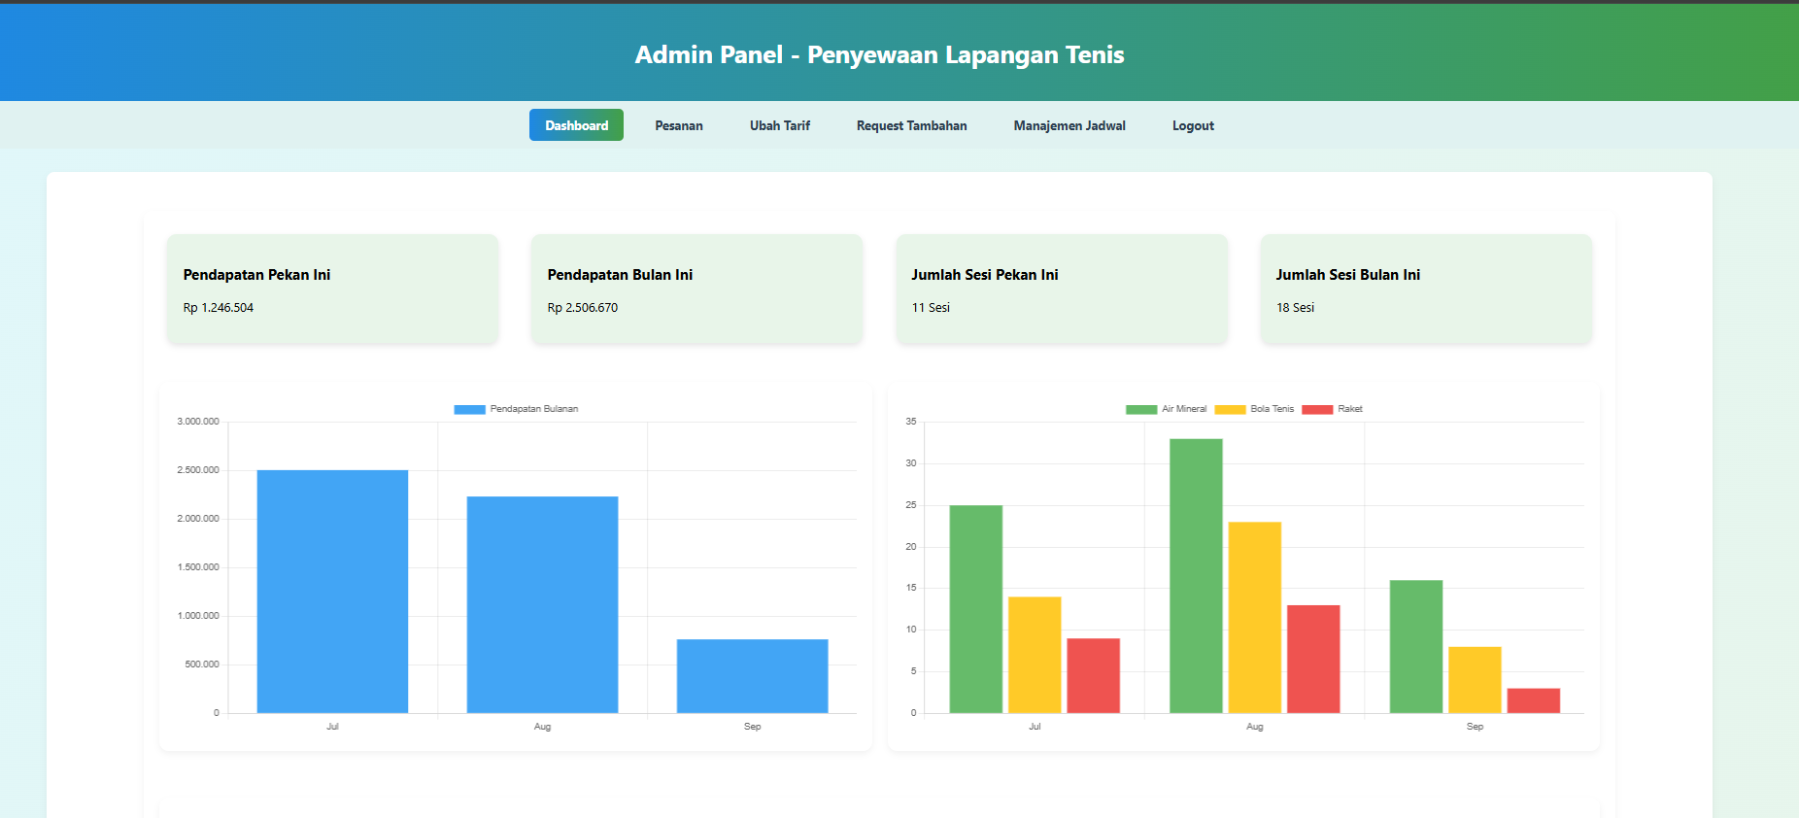Go to the Pesanan page
Viewport: 1799px width, 818px height.
pyautogui.click(x=678, y=125)
